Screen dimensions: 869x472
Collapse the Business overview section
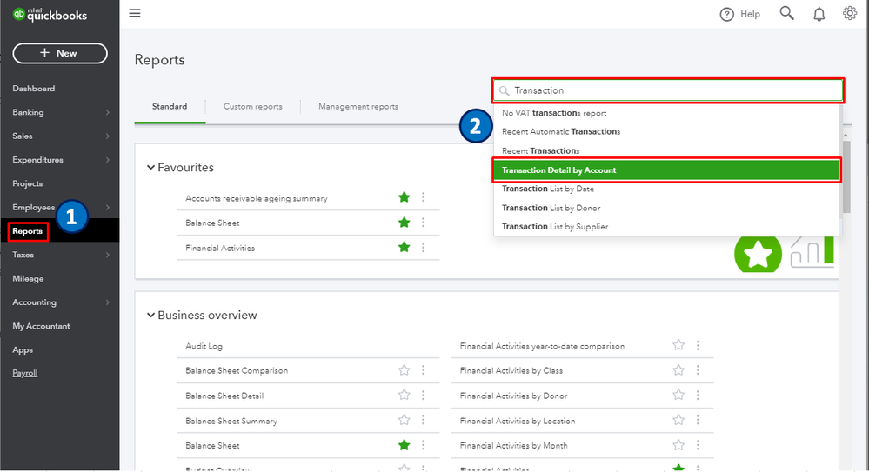pyautogui.click(x=150, y=316)
